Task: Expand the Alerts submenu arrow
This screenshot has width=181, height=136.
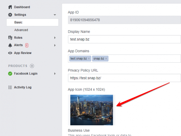Action: pyautogui.click(x=55, y=45)
